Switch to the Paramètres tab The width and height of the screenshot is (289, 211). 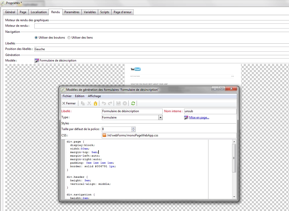tap(72, 12)
